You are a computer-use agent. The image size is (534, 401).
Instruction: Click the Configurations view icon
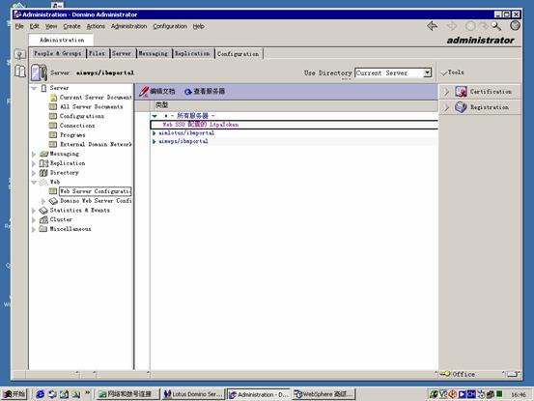click(x=53, y=116)
